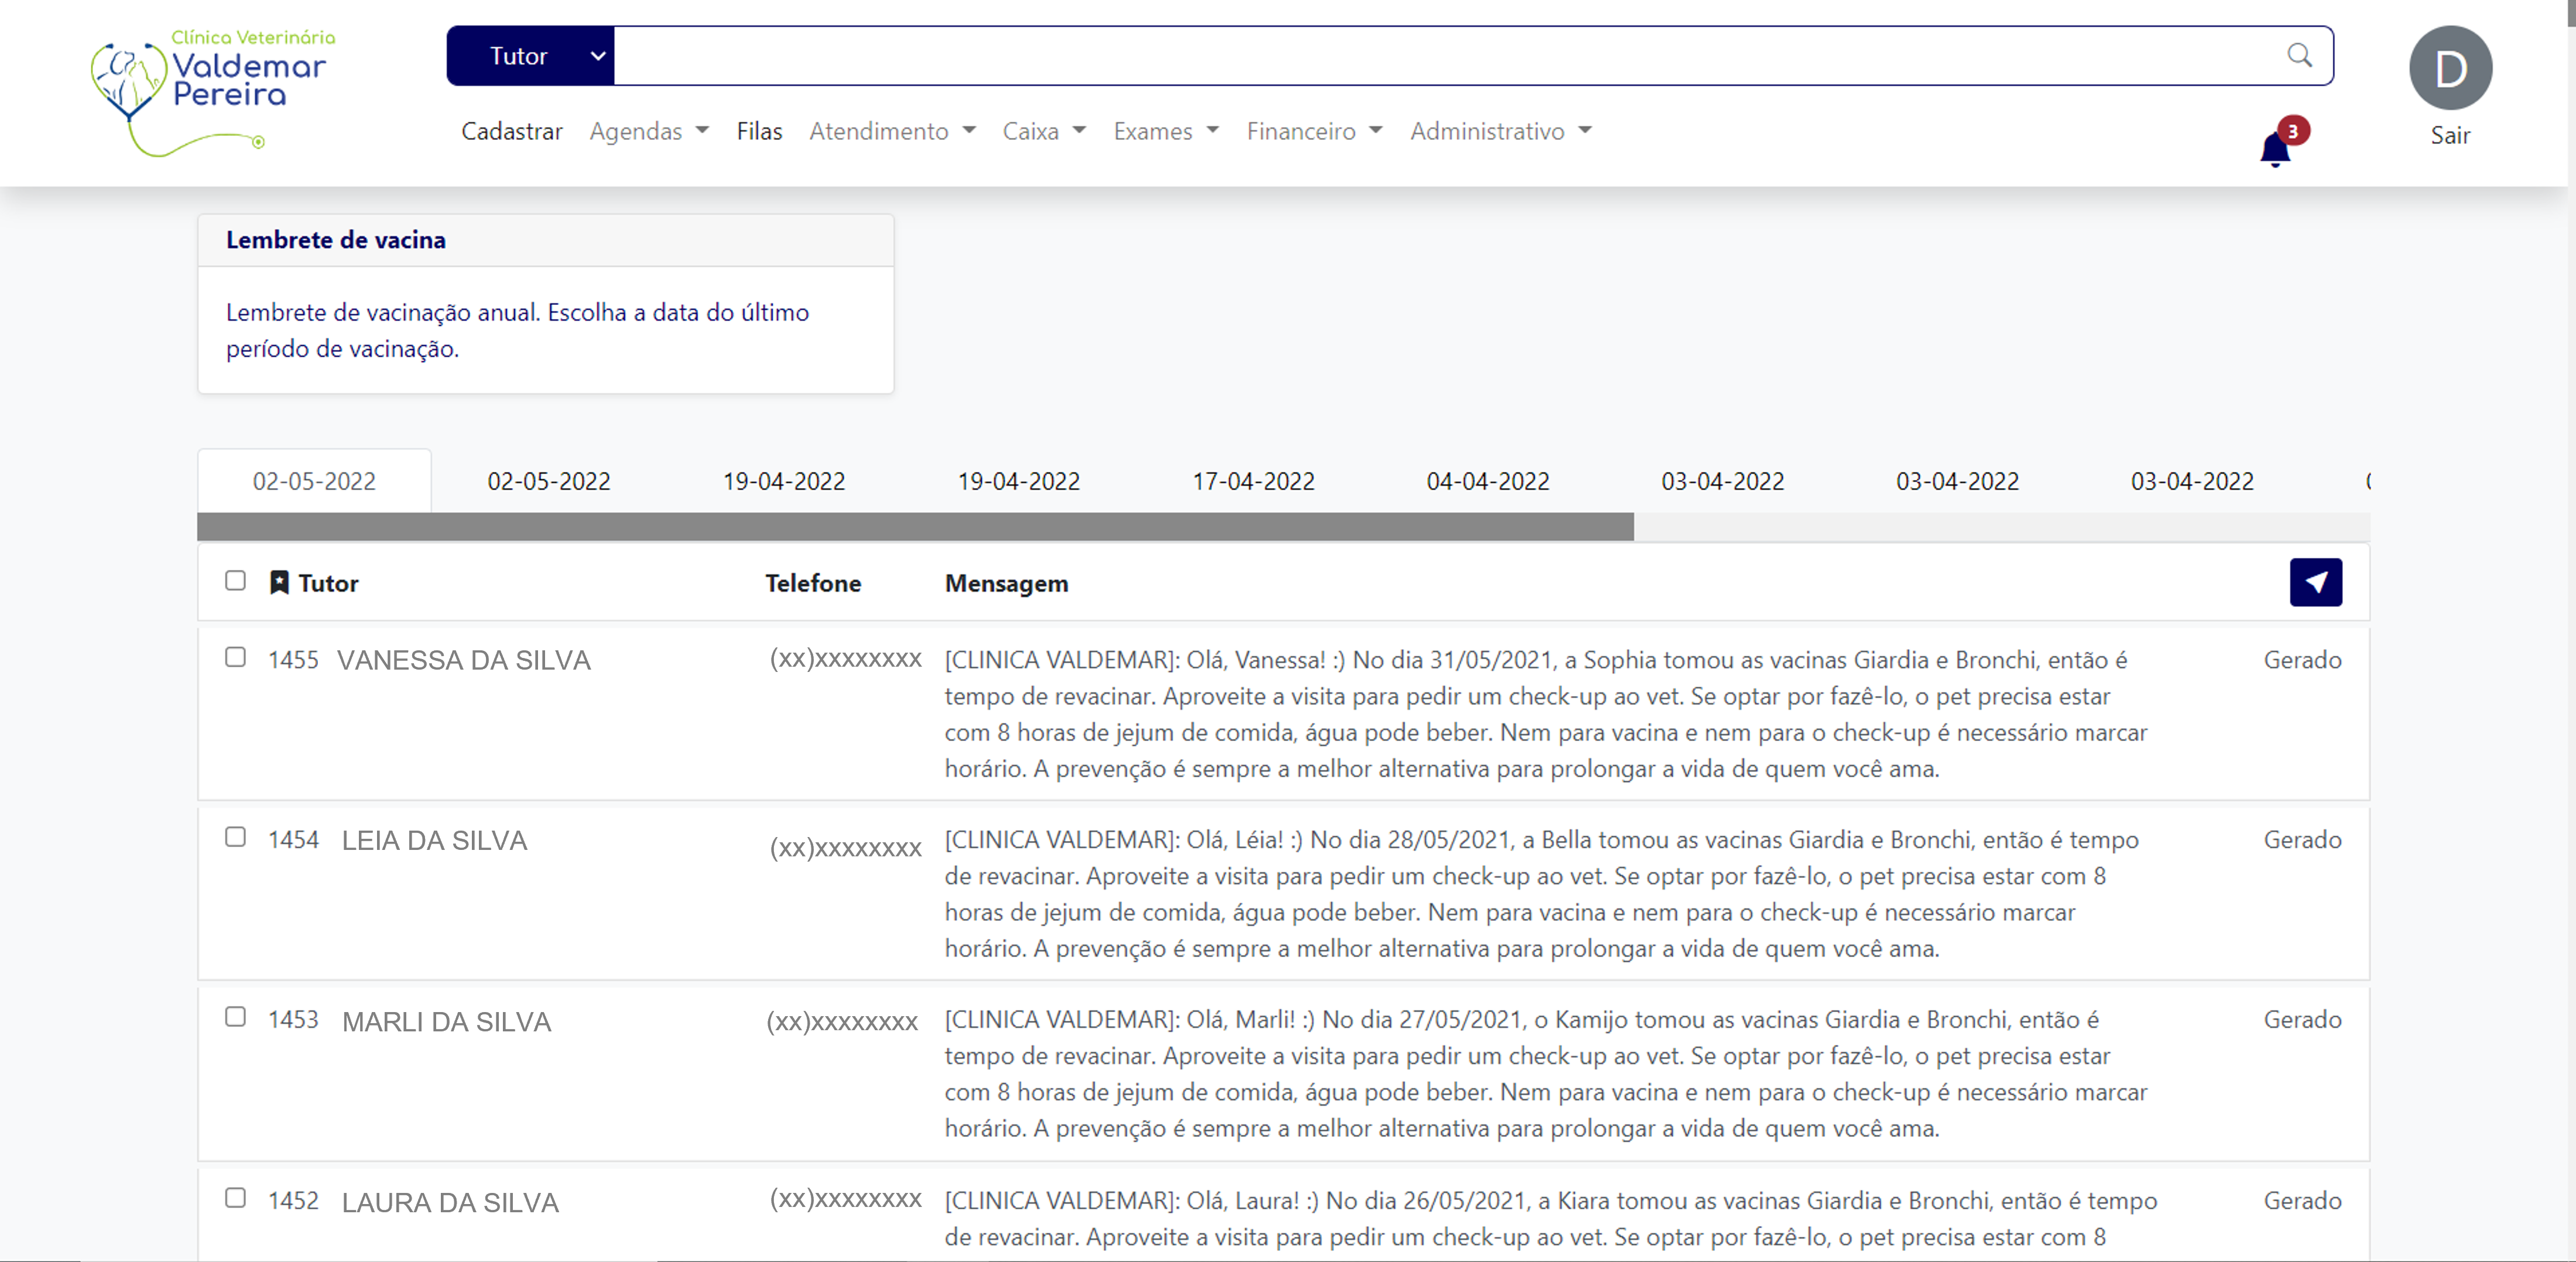Click the Gerado status for row 1455
This screenshot has height=1262, width=2576.
pyautogui.click(x=2302, y=660)
